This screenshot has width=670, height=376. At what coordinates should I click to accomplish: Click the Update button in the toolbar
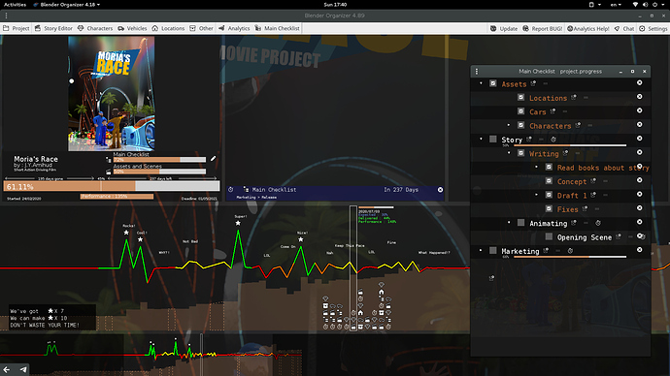(504, 28)
